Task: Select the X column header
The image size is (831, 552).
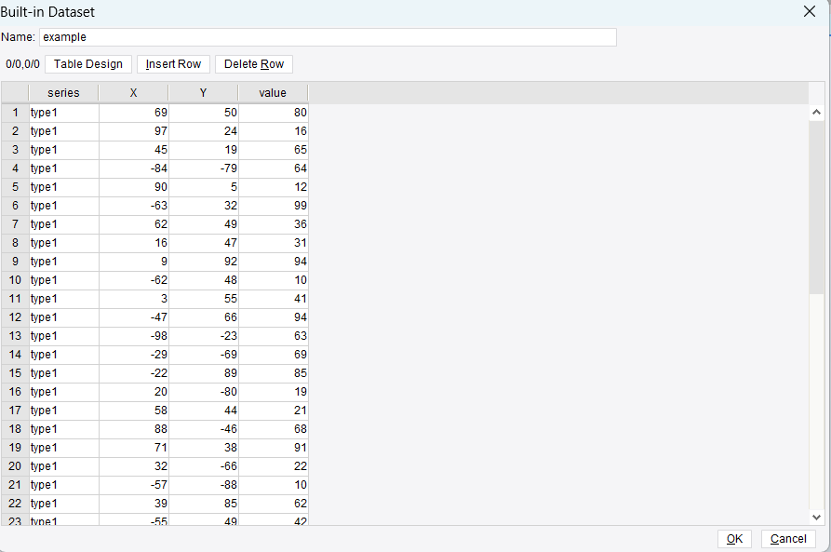Action: click(x=134, y=93)
